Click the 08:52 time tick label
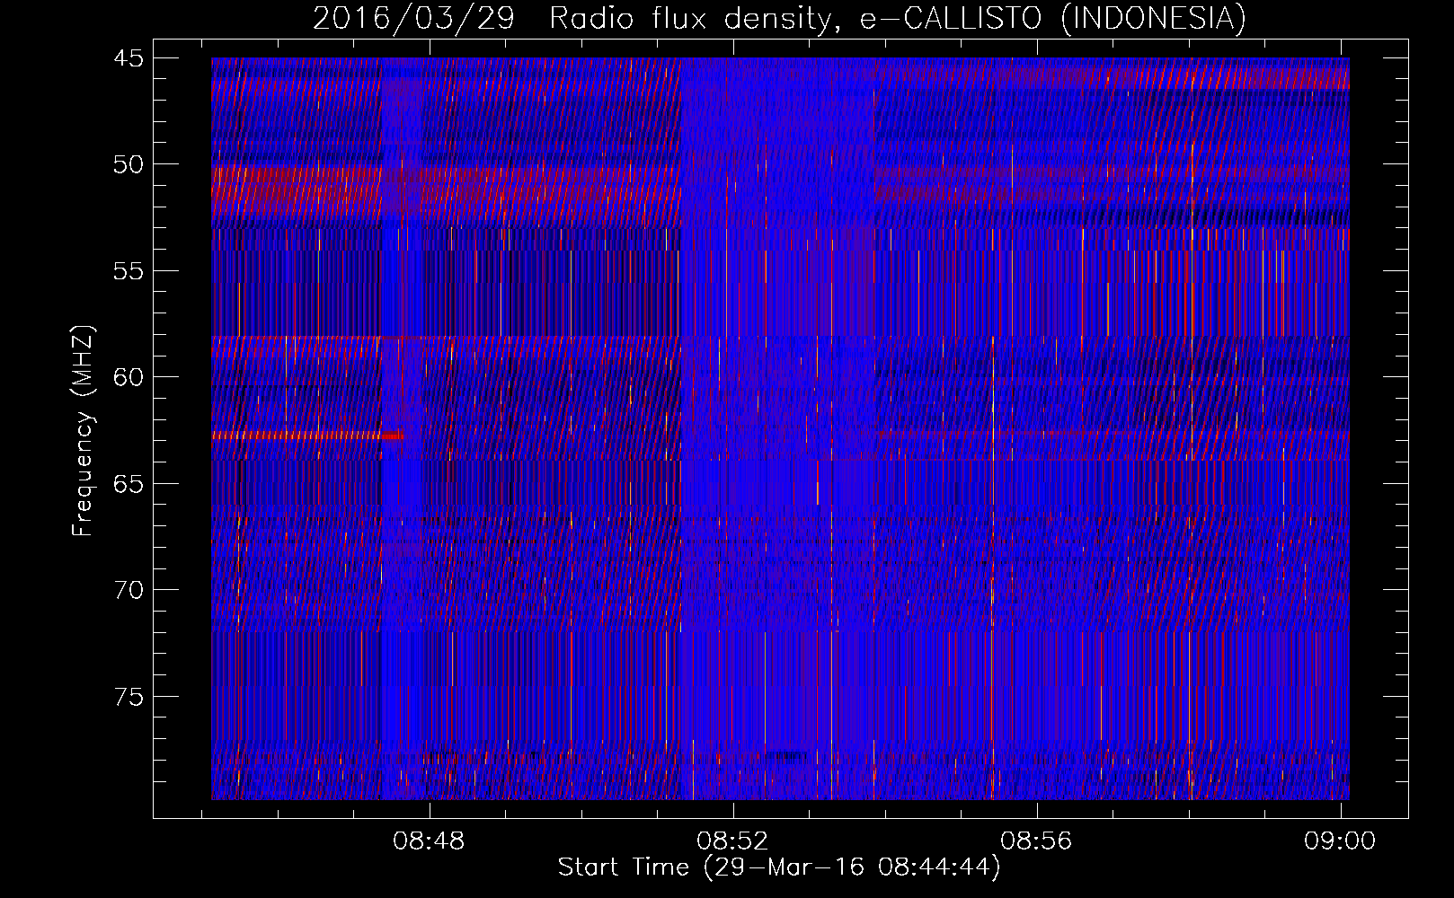 pos(733,841)
